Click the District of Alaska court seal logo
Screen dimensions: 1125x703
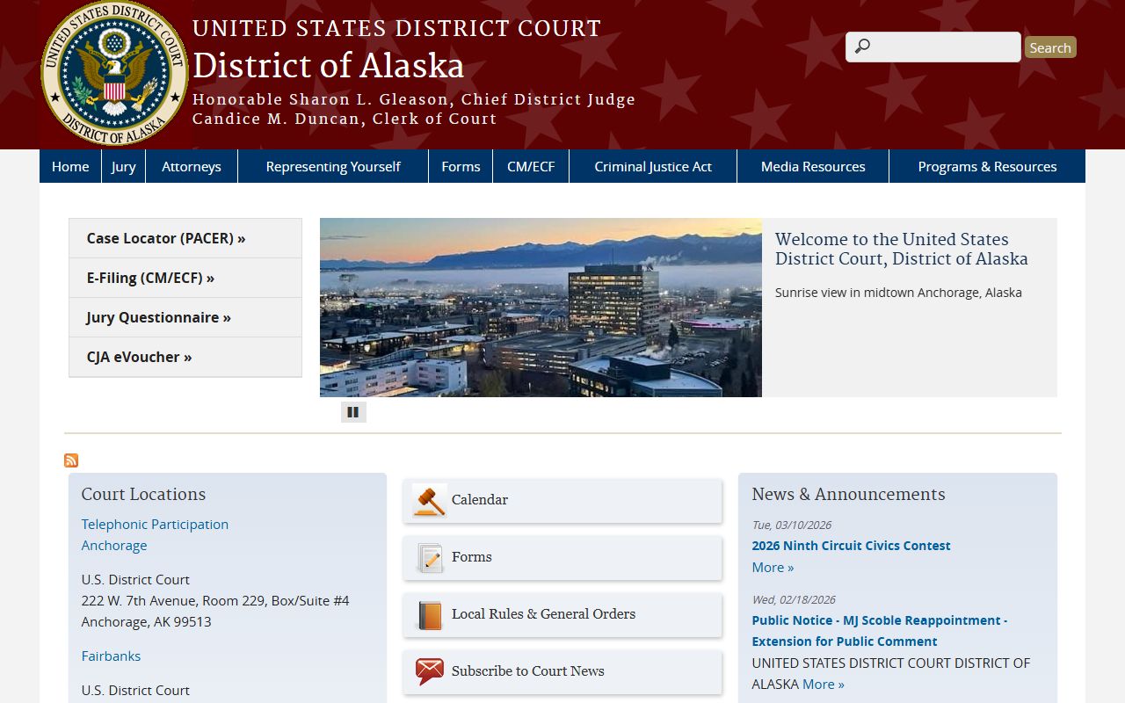point(114,73)
